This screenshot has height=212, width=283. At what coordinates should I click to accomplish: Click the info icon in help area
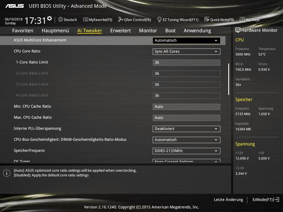7,173
